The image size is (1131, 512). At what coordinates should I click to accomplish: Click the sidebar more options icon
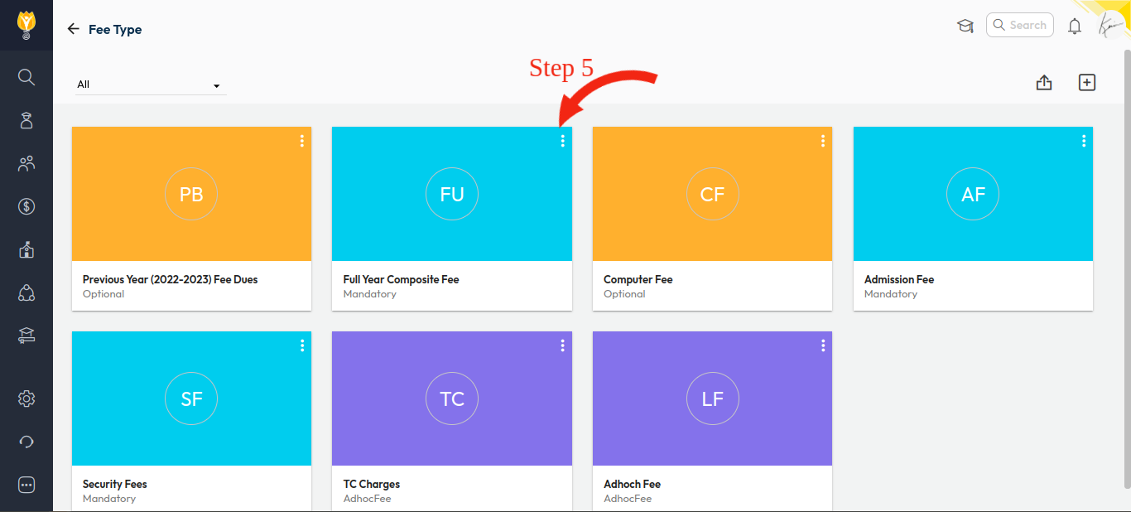click(x=26, y=485)
